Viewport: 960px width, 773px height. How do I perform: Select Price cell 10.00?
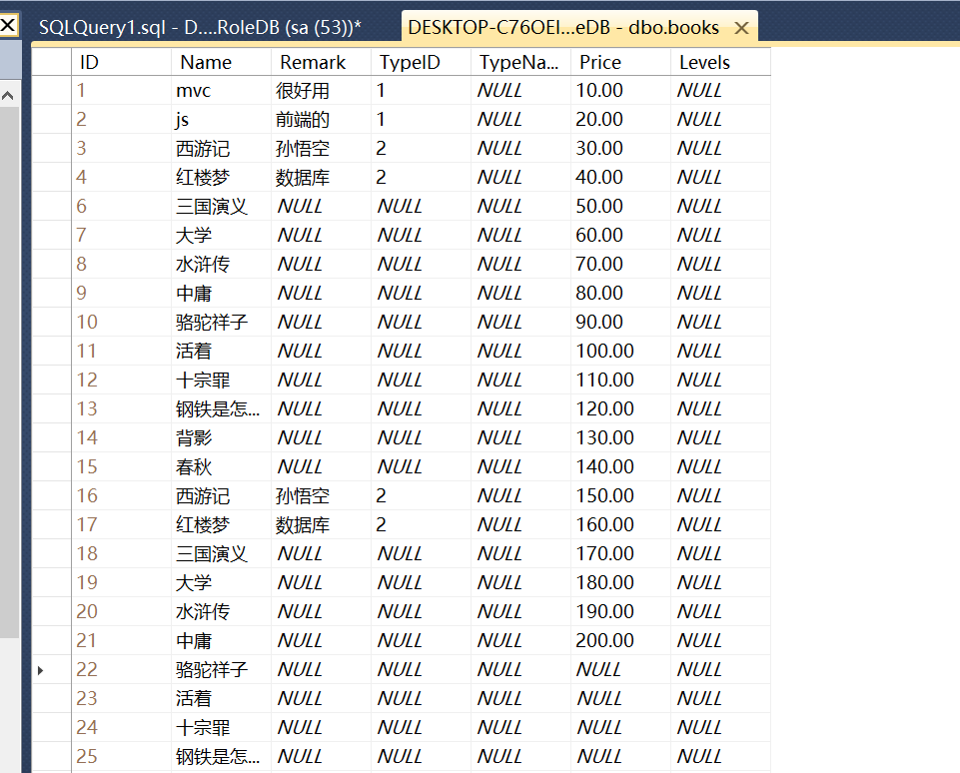620,91
